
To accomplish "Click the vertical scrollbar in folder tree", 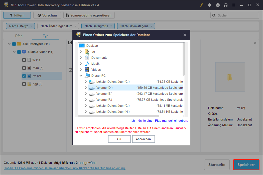I will [184, 59].
